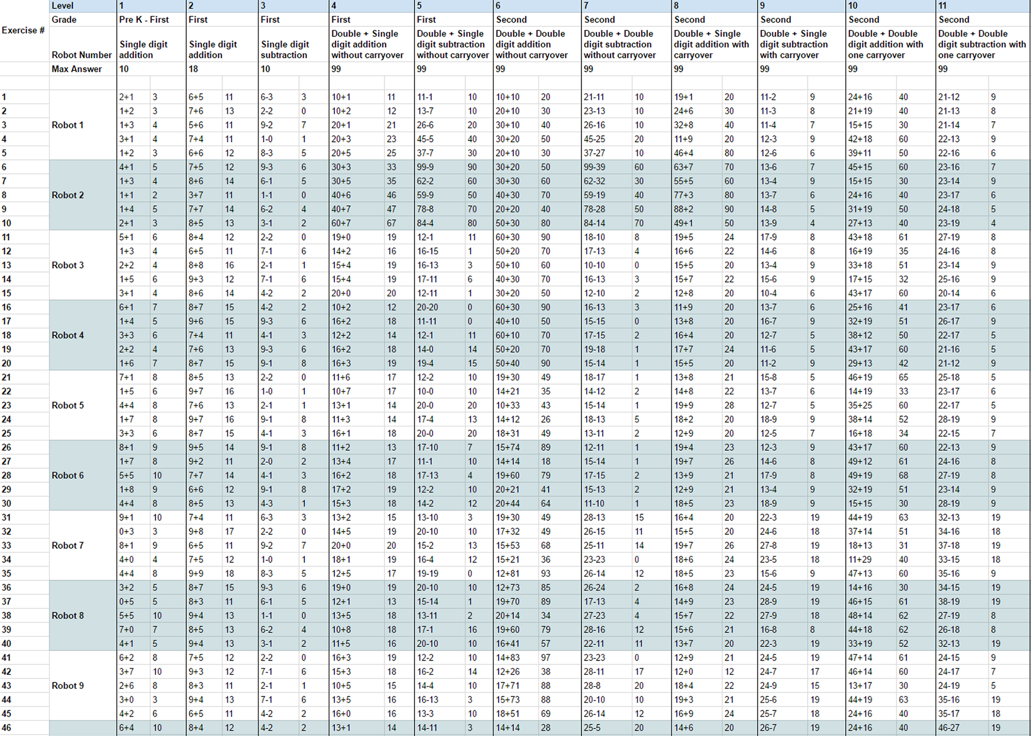Click the problem cell '55+5'
1031x736 pixels.
[696, 181]
